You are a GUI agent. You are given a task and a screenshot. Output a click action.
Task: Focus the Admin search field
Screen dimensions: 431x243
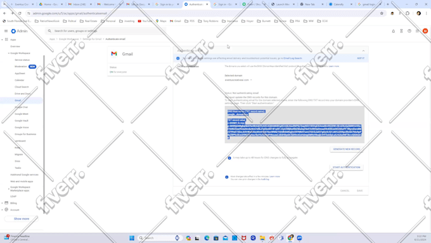click(106, 31)
